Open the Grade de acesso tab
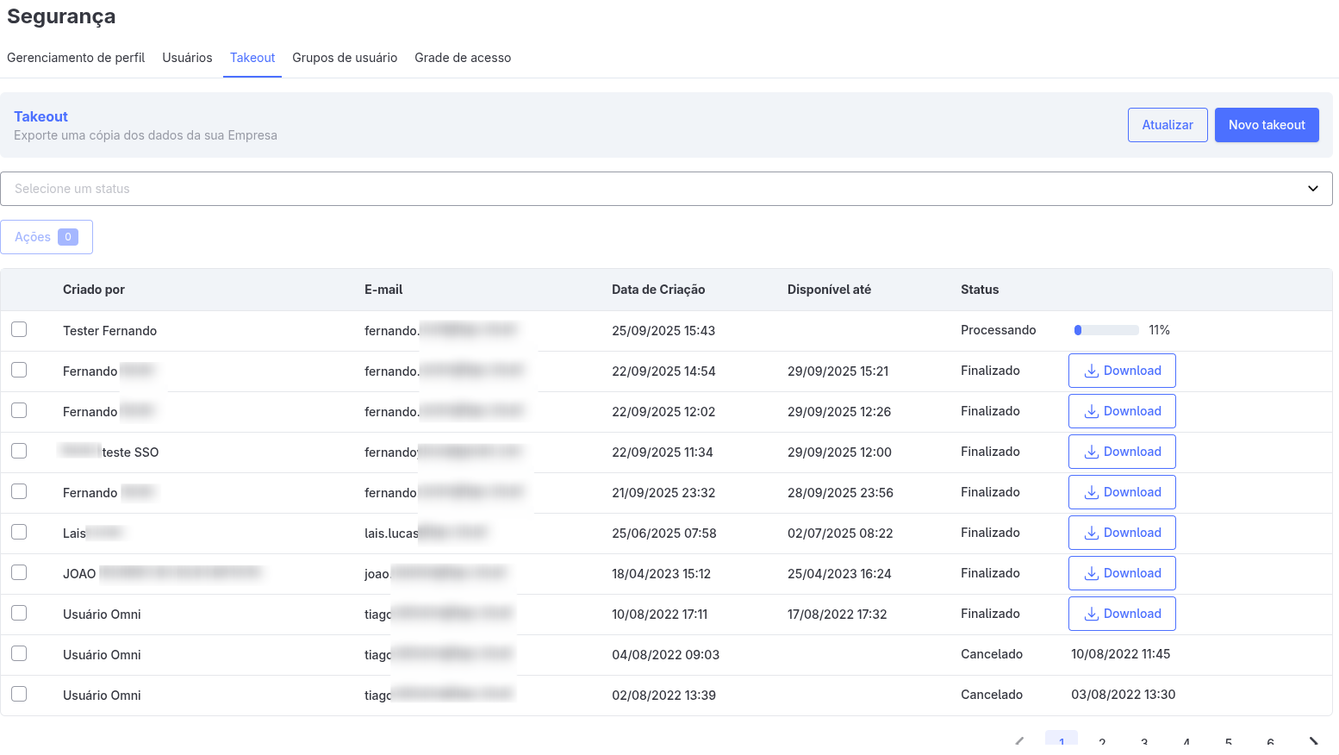The image size is (1339, 755). point(462,58)
